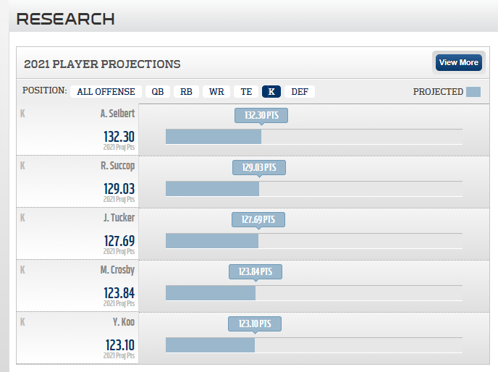Click the 2021 Player Projections heading
The image size is (498, 372).
[x=102, y=64]
